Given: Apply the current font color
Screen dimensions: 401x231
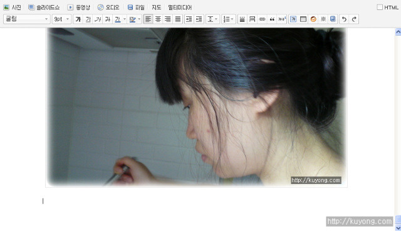Looking at the screenshot, I should tap(117, 19).
